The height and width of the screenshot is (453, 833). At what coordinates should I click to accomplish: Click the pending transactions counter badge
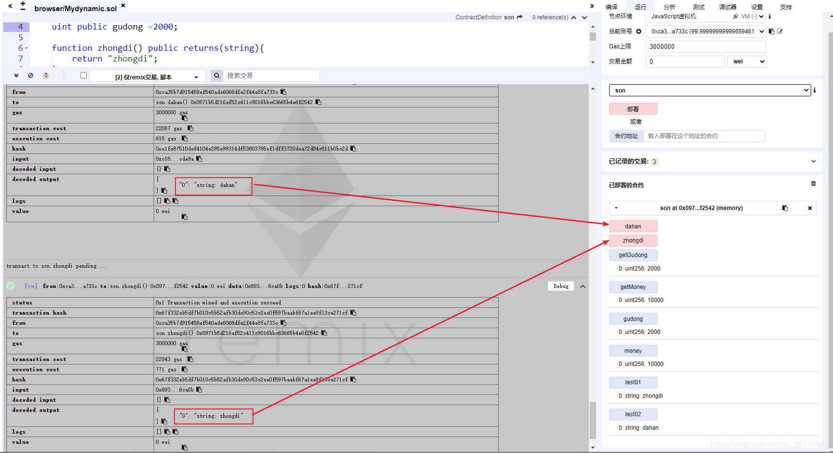[x=46, y=75]
